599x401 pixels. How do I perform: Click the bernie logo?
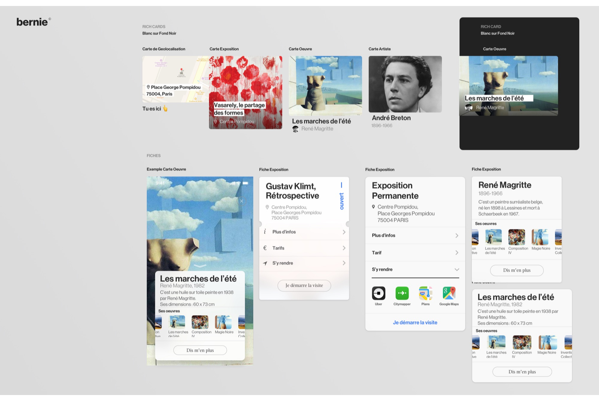[x=34, y=22]
